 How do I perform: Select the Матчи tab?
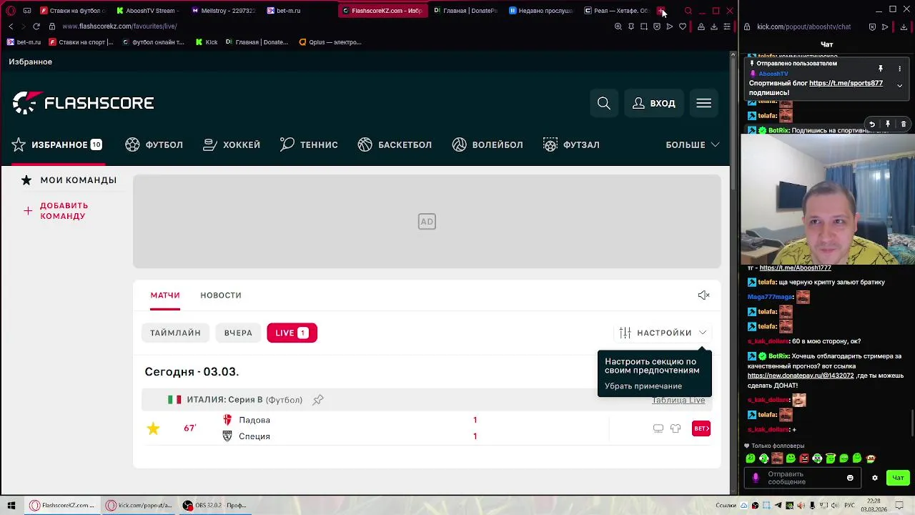point(165,295)
